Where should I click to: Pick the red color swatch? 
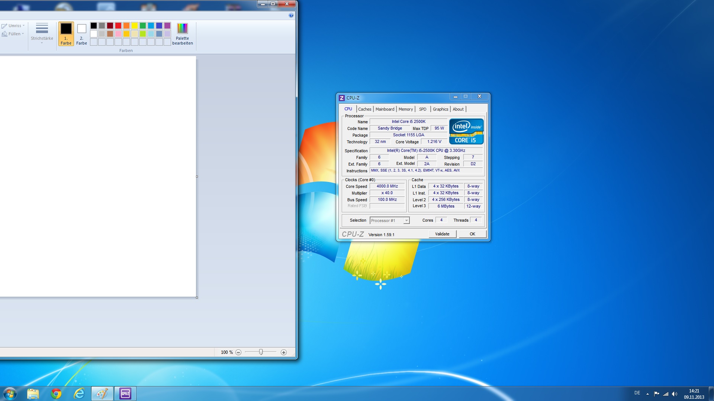[118, 26]
